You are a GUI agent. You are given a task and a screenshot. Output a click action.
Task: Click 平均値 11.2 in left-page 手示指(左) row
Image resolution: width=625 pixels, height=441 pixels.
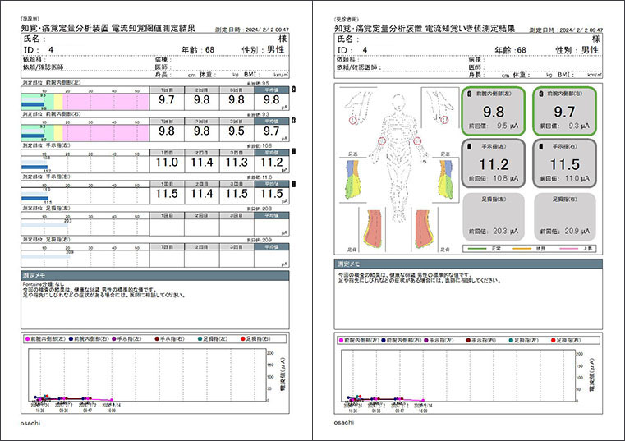(x=272, y=163)
